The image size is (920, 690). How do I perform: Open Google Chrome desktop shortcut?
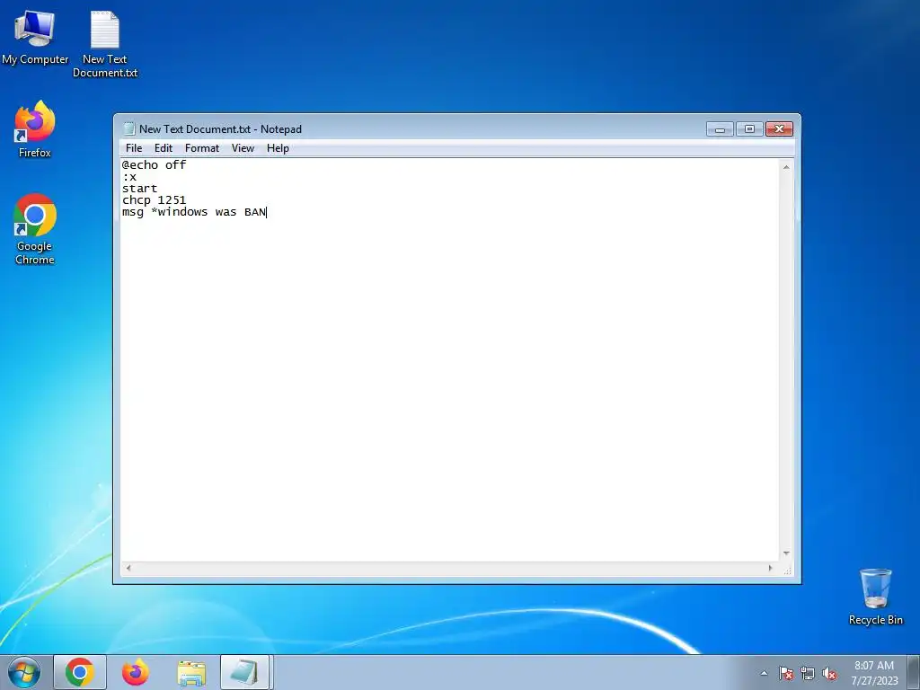35,229
